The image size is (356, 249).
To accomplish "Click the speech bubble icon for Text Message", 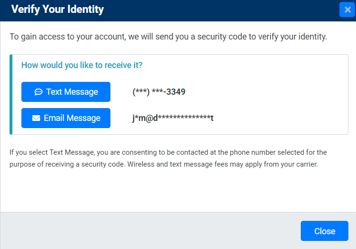I will coord(39,92).
